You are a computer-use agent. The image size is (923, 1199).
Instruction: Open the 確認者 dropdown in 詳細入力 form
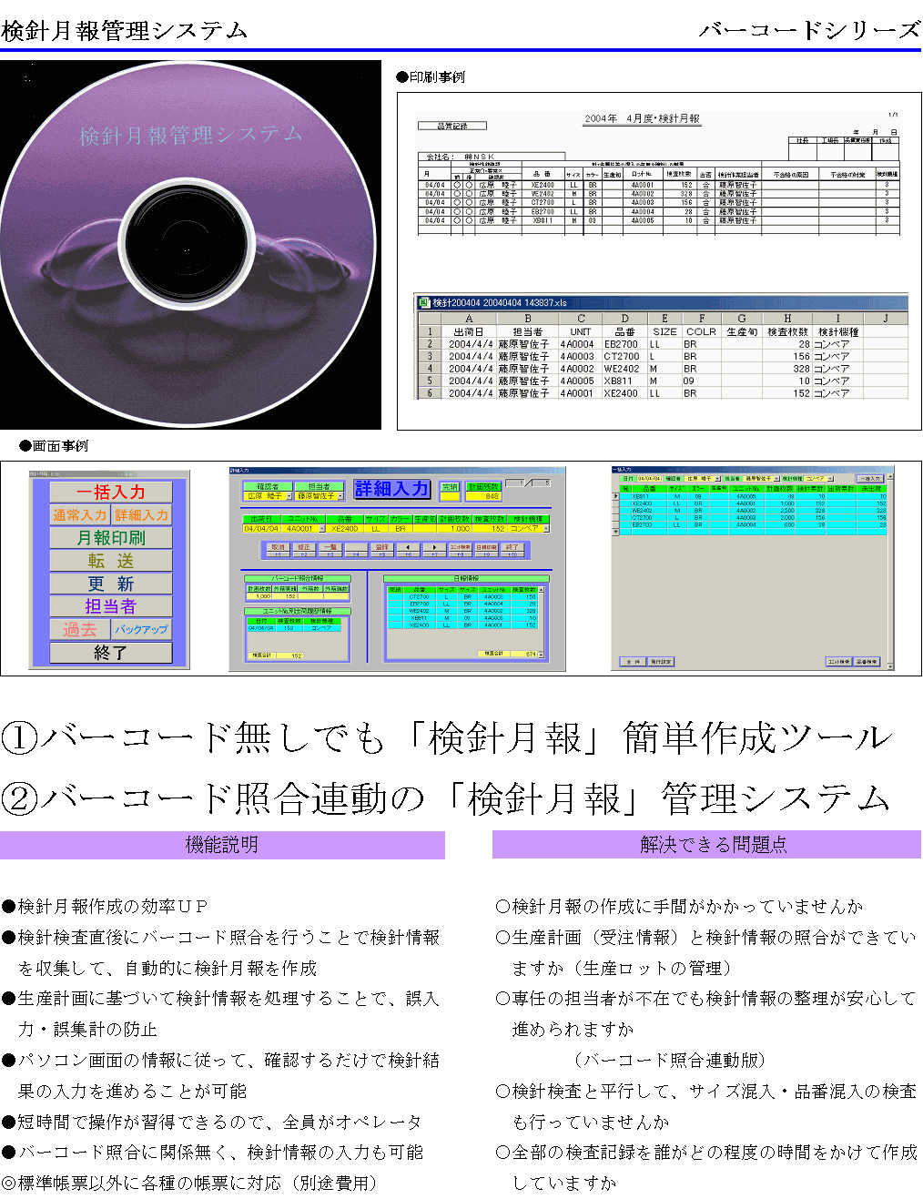pos(289,496)
